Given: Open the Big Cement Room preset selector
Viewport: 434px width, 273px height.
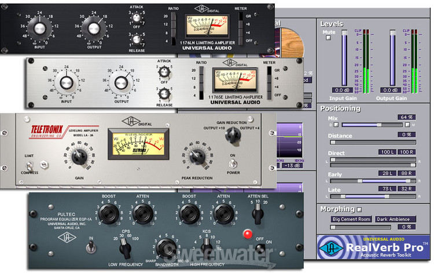Looking at the screenshot, I should click(351, 220).
